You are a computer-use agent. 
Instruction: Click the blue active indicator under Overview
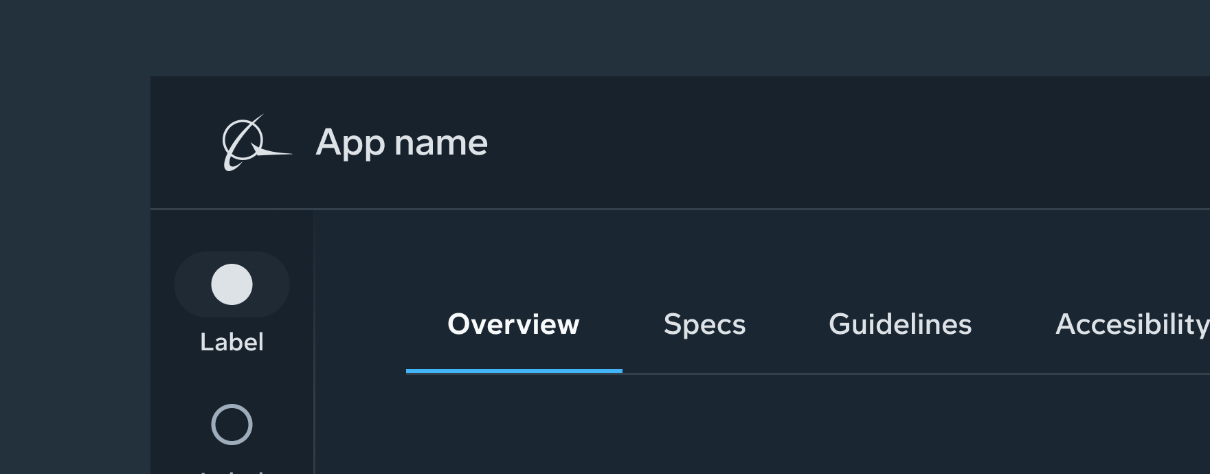click(x=513, y=372)
